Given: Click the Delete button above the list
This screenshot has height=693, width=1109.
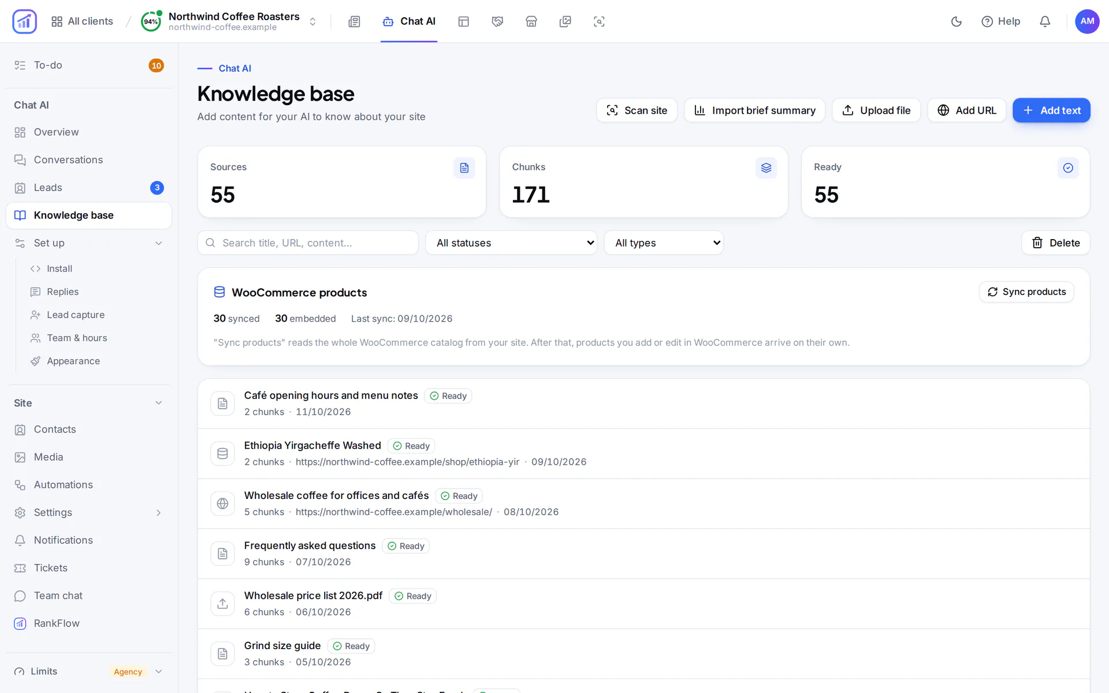Looking at the screenshot, I should click(x=1055, y=243).
